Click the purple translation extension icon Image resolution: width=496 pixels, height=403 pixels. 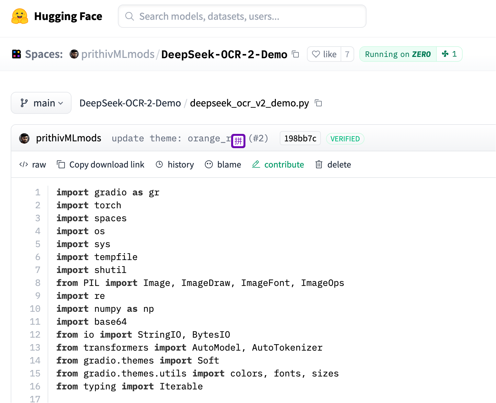click(238, 141)
